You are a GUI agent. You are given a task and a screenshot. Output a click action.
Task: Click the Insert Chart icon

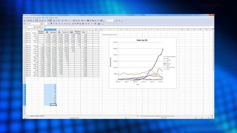[82, 21]
